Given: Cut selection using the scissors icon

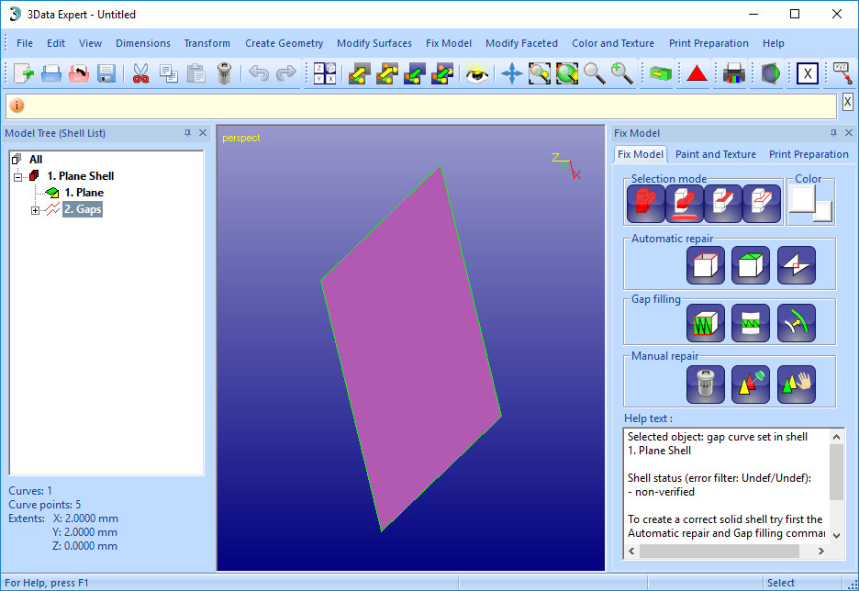Looking at the screenshot, I should (x=140, y=72).
